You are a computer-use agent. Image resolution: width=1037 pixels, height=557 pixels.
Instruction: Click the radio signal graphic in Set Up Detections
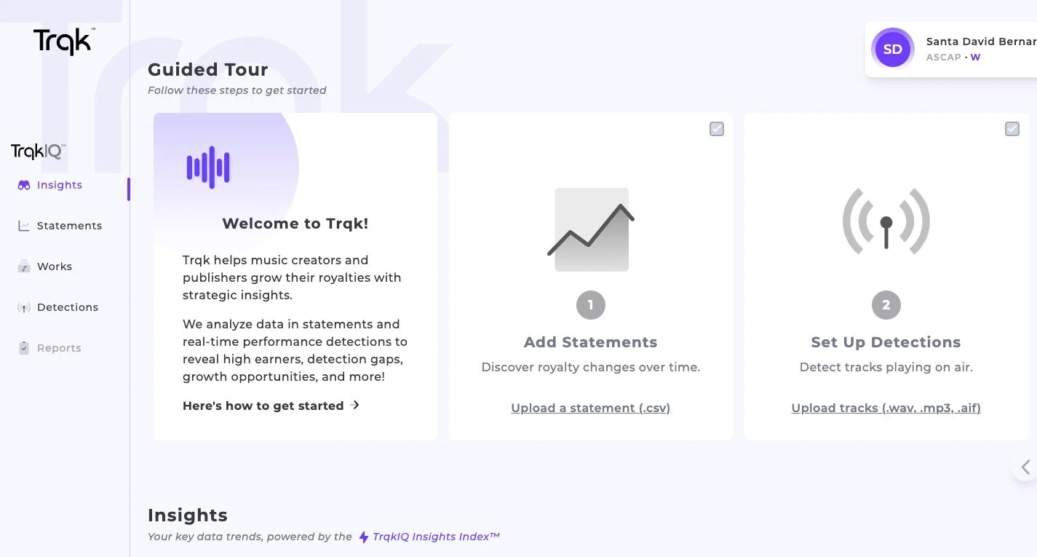click(886, 221)
